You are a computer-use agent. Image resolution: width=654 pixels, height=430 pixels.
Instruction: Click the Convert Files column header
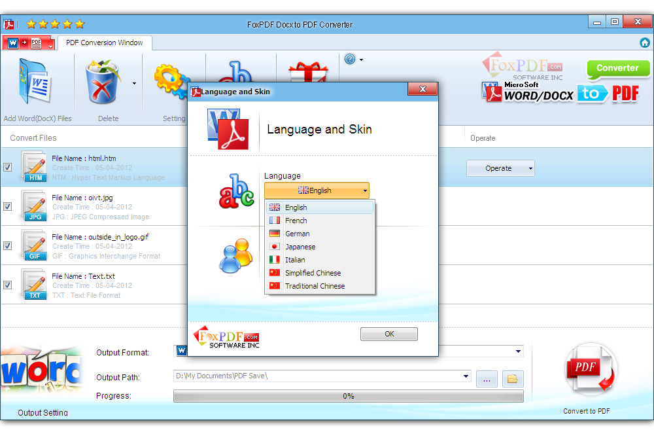[x=33, y=138]
